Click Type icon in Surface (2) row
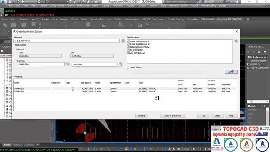Image resolution: width=270 pixels, height=152 pixels. point(73,92)
